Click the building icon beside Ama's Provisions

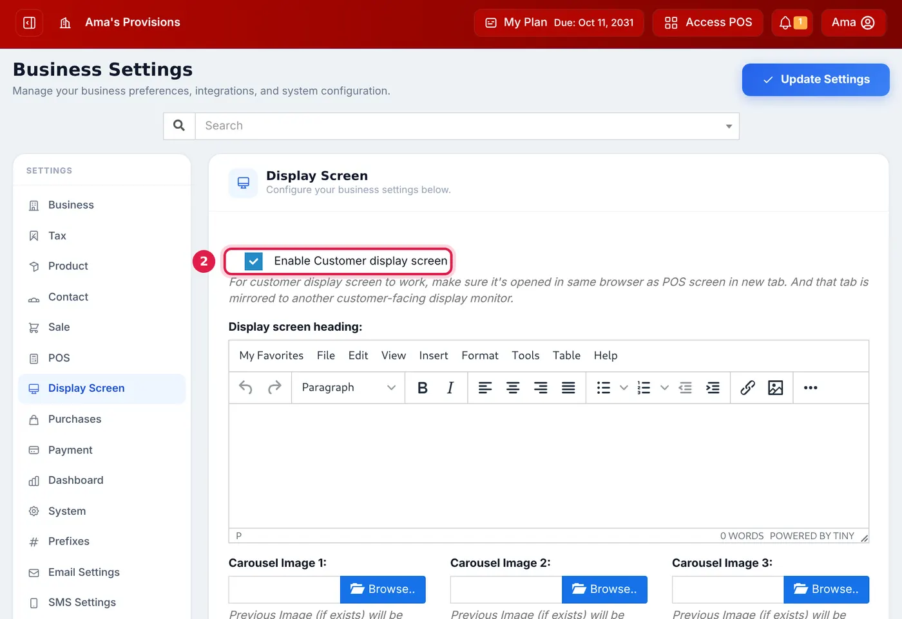65,23
